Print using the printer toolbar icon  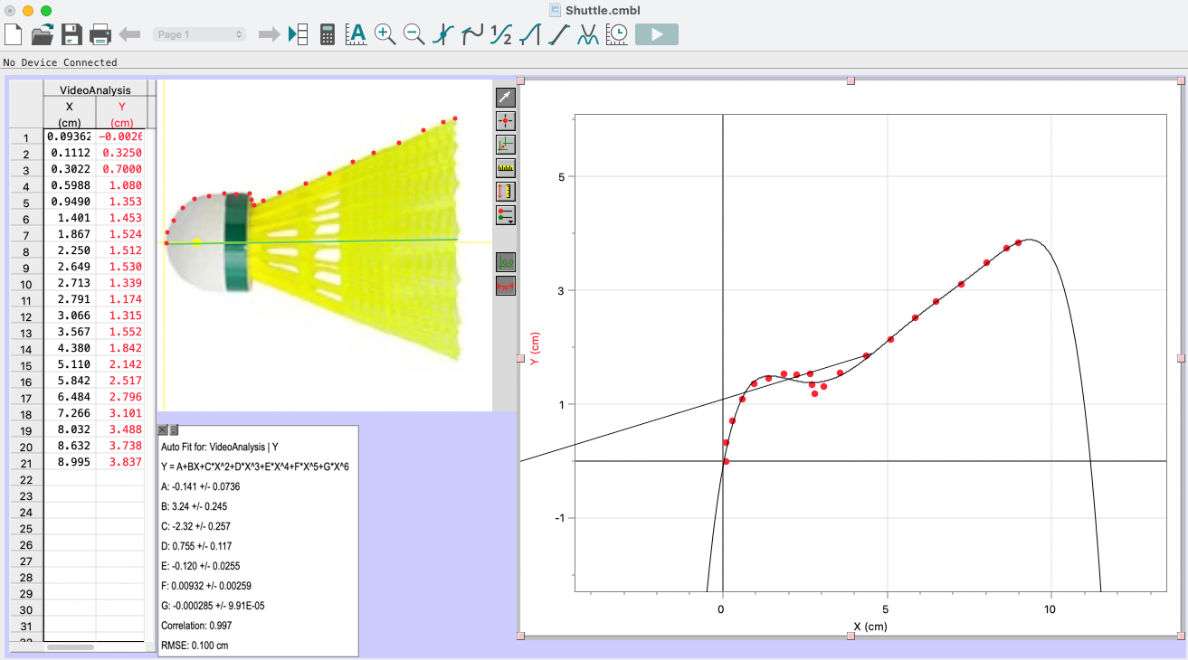100,34
